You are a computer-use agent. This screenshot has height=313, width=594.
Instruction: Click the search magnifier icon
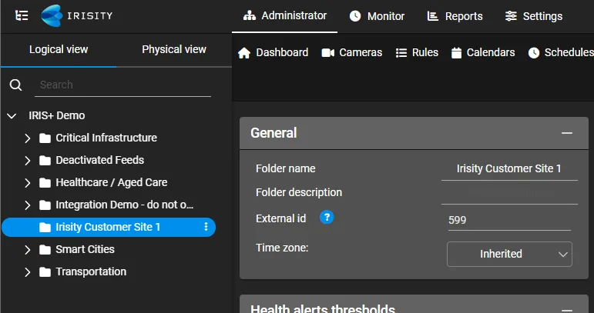coord(15,85)
